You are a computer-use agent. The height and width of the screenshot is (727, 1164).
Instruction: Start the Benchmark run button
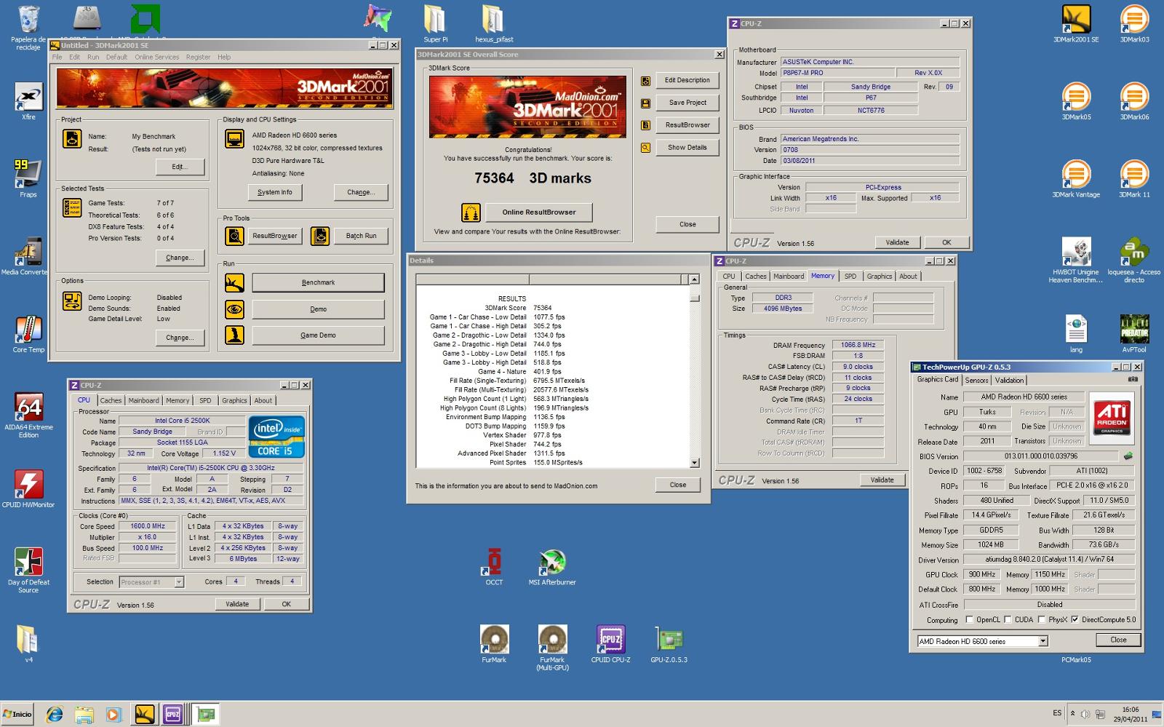pos(318,282)
